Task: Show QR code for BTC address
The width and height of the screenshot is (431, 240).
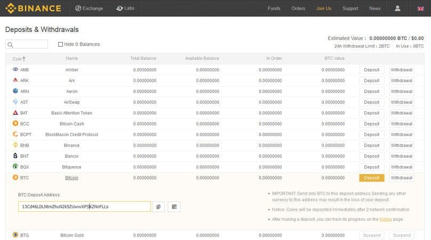Action: [x=174, y=206]
